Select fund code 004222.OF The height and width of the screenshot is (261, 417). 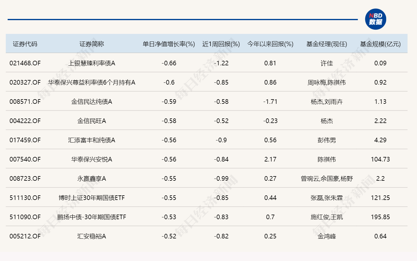(25, 121)
